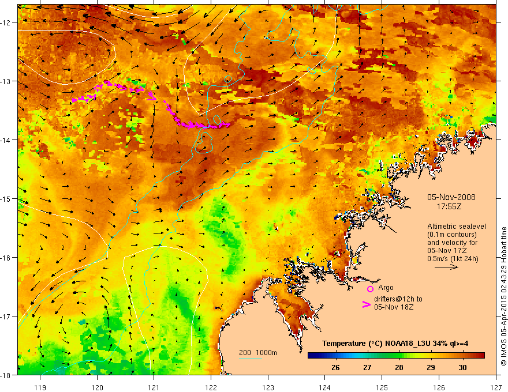
Task: Click the cyan 200 1000m isobath legend line
Action: point(251,359)
